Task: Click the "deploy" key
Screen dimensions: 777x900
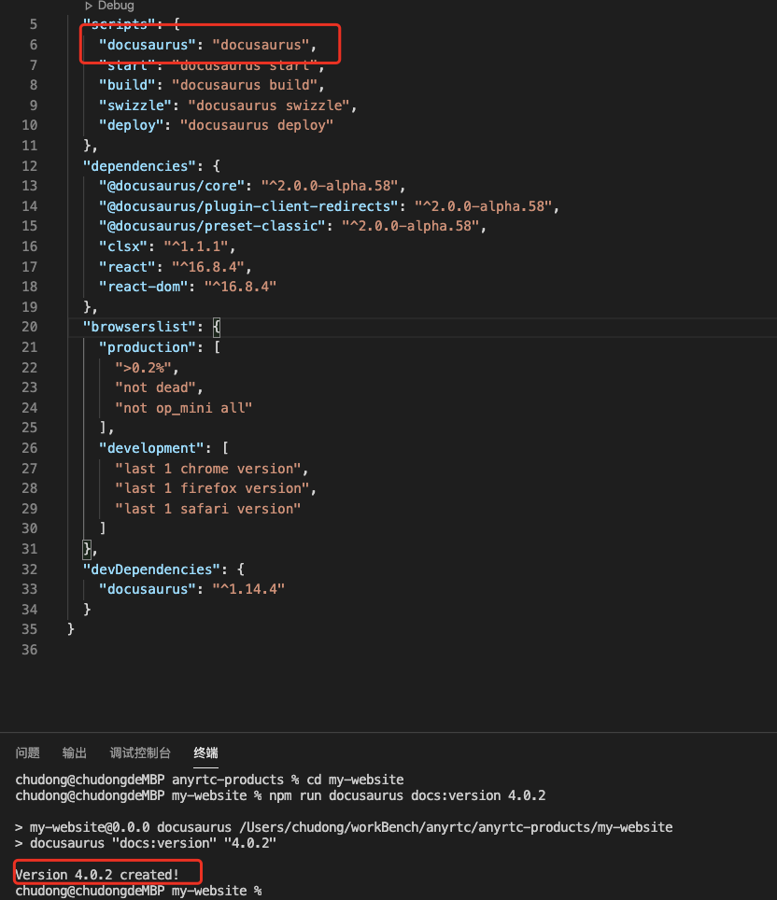Action: 131,125
